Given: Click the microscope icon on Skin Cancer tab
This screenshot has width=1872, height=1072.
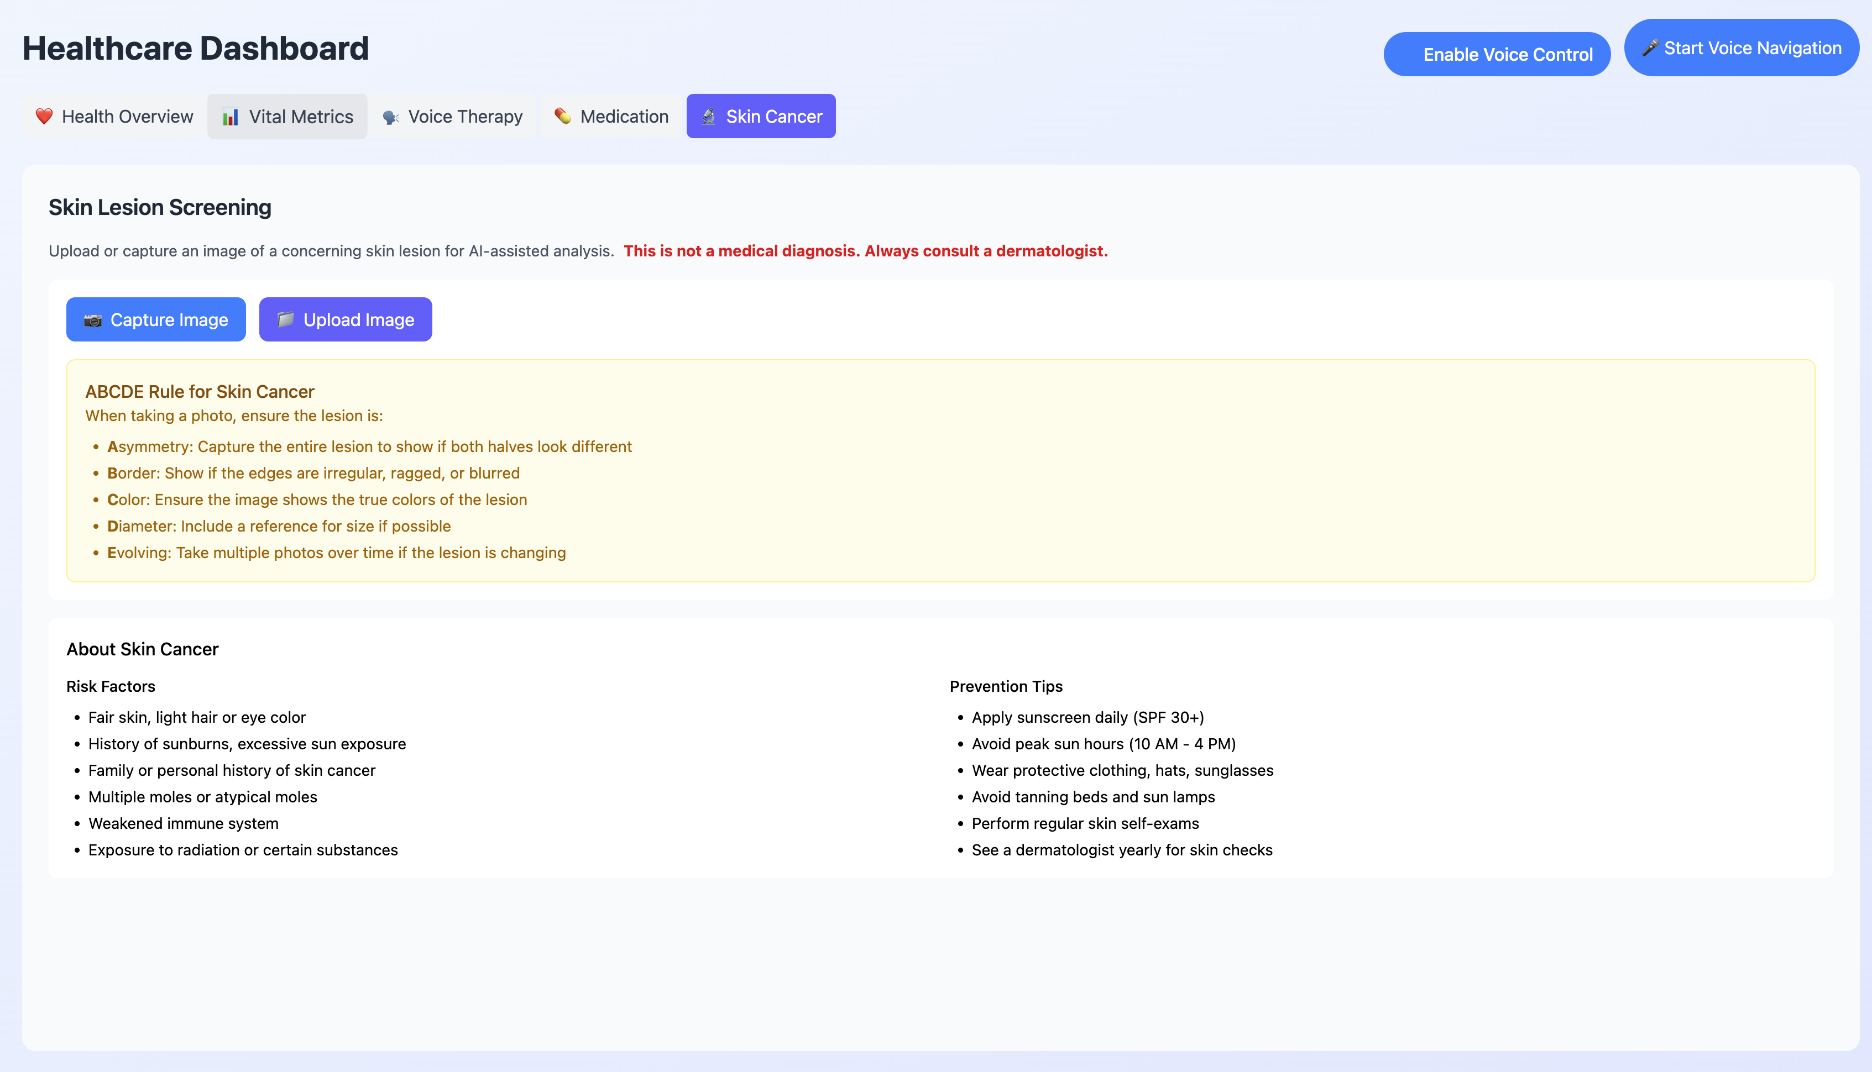Looking at the screenshot, I should 708,117.
